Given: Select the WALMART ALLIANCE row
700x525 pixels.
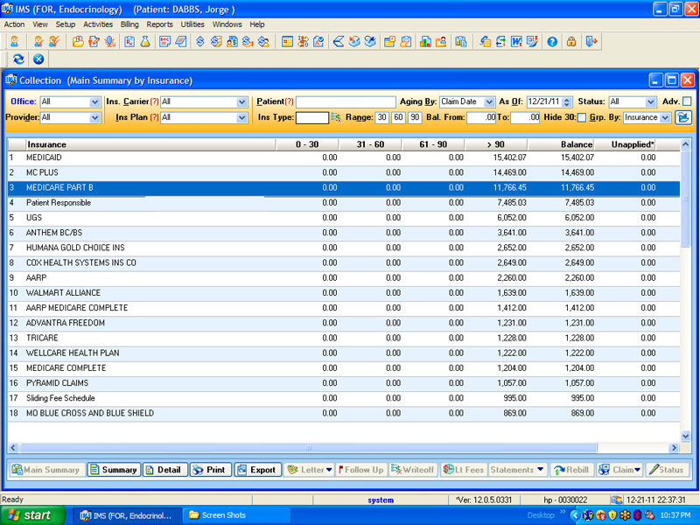Looking at the screenshot, I should pyautogui.click(x=343, y=293).
